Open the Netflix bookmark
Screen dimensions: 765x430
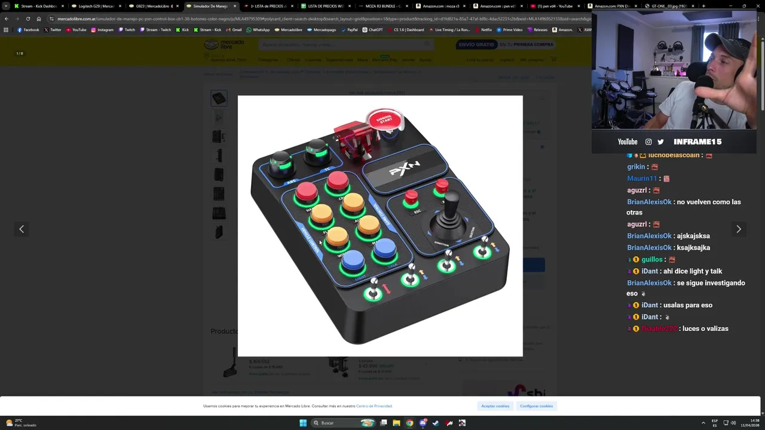coord(484,30)
